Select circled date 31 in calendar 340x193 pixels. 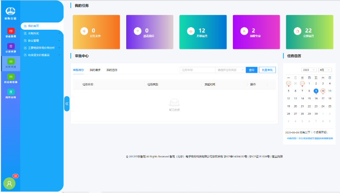click(x=302, y=83)
